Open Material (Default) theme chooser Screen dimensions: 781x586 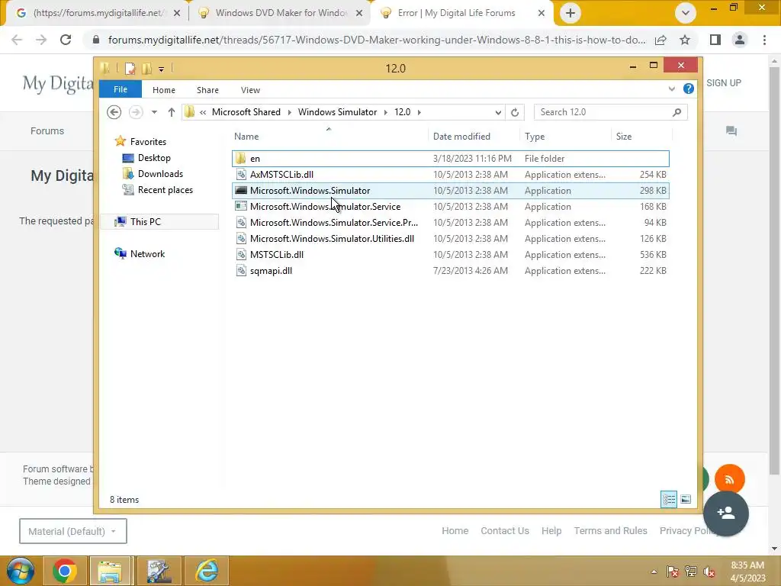coord(72,531)
